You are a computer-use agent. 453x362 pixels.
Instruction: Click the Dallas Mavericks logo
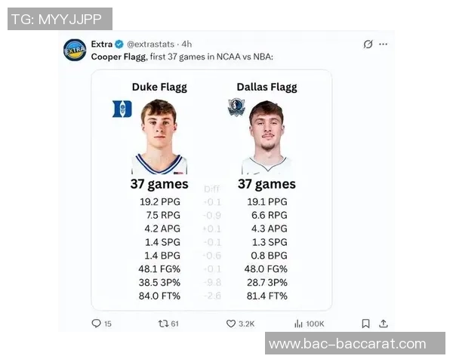(236, 109)
